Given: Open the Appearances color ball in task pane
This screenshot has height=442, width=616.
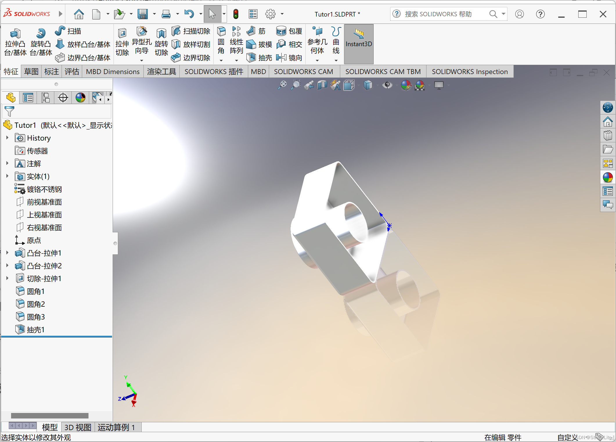Looking at the screenshot, I should (608, 177).
